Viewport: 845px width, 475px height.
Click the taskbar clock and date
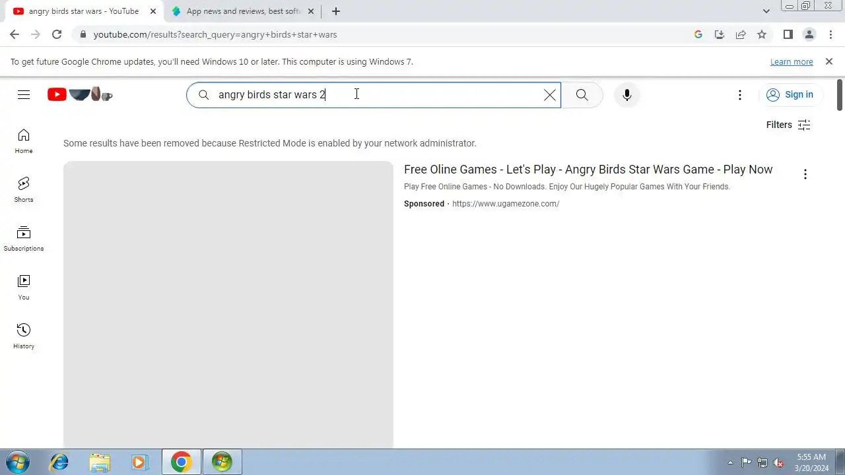coord(811,462)
